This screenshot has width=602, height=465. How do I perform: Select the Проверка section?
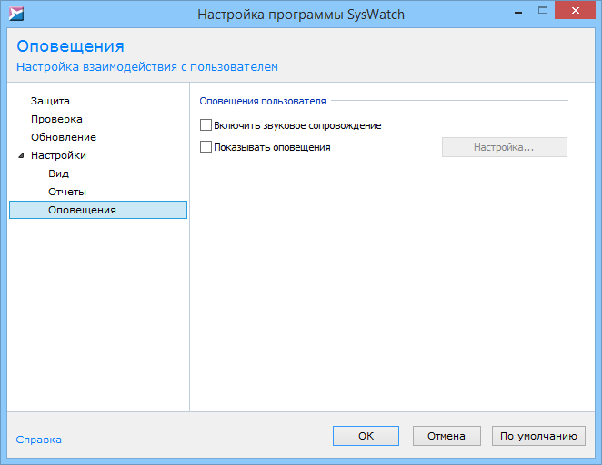tap(56, 119)
